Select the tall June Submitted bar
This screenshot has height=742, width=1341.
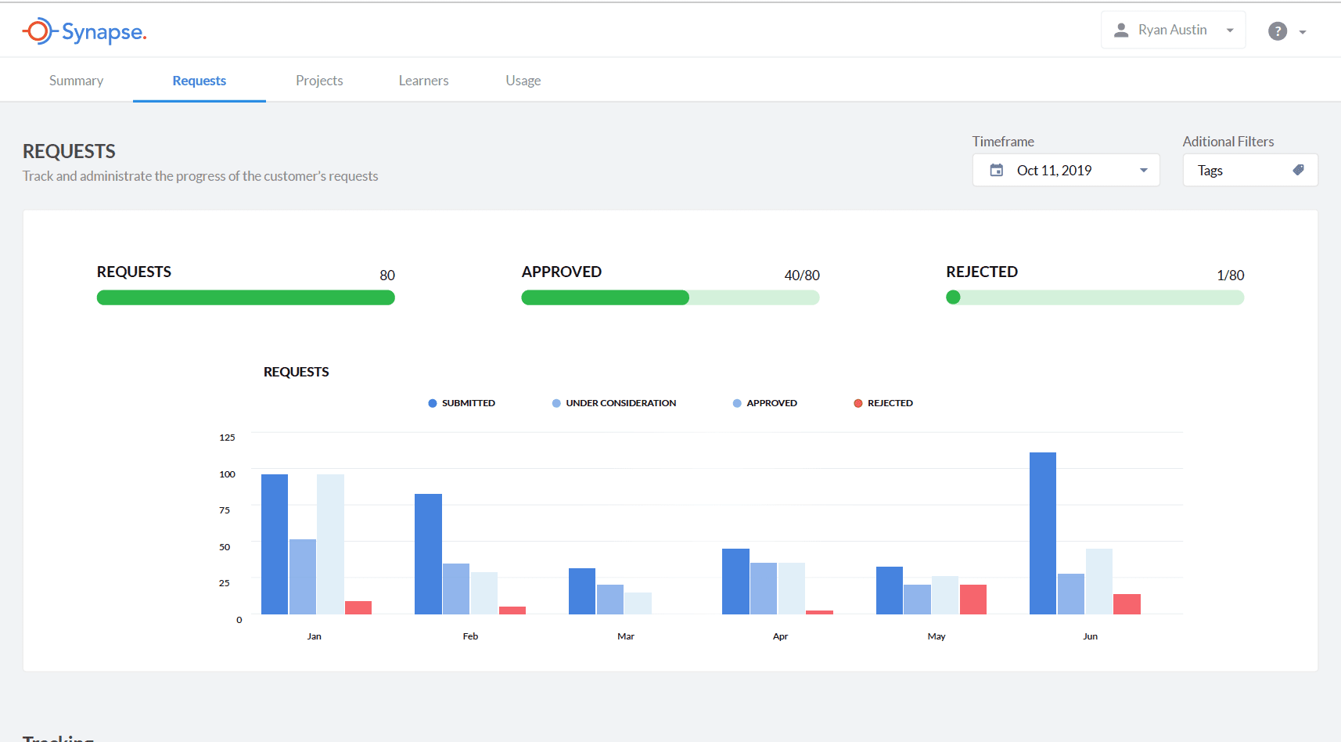point(1041,532)
